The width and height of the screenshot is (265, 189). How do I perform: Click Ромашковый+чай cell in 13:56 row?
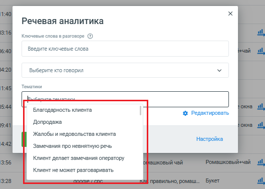click(x=228, y=162)
